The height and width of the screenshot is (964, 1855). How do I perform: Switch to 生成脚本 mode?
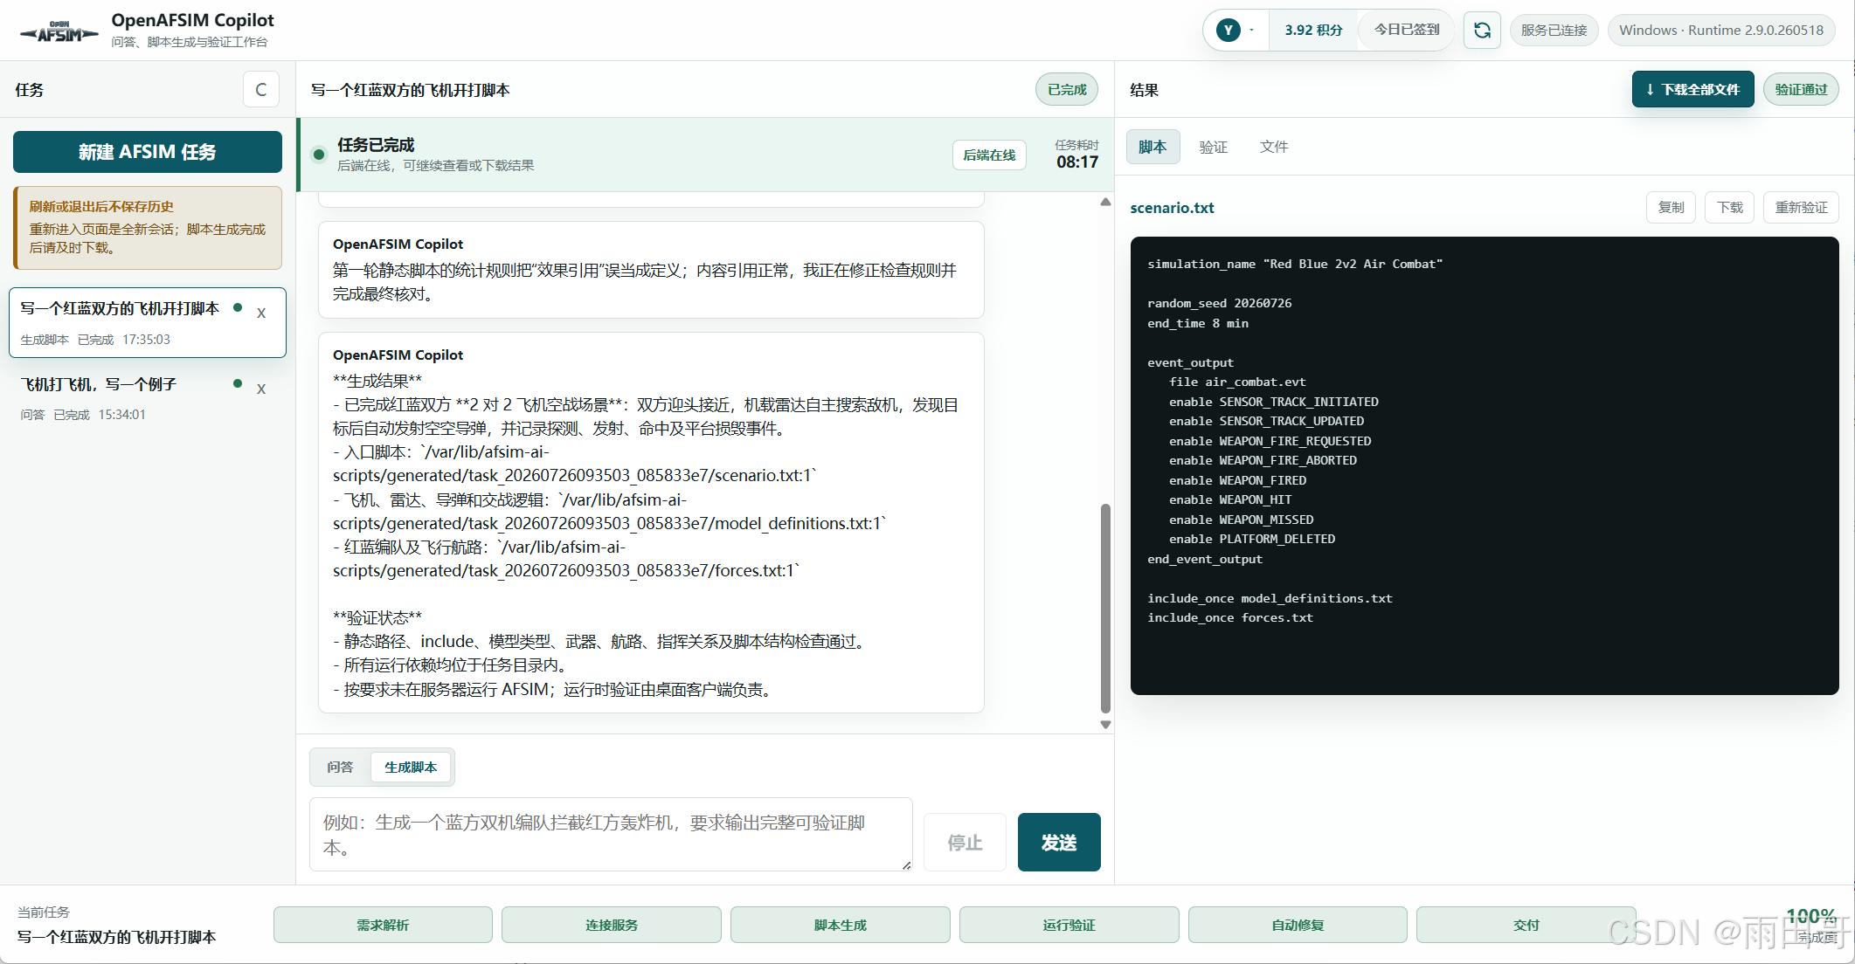click(411, 767)
